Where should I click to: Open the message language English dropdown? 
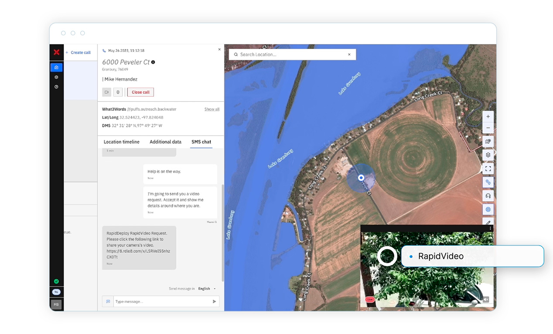(x=207, y=289)
